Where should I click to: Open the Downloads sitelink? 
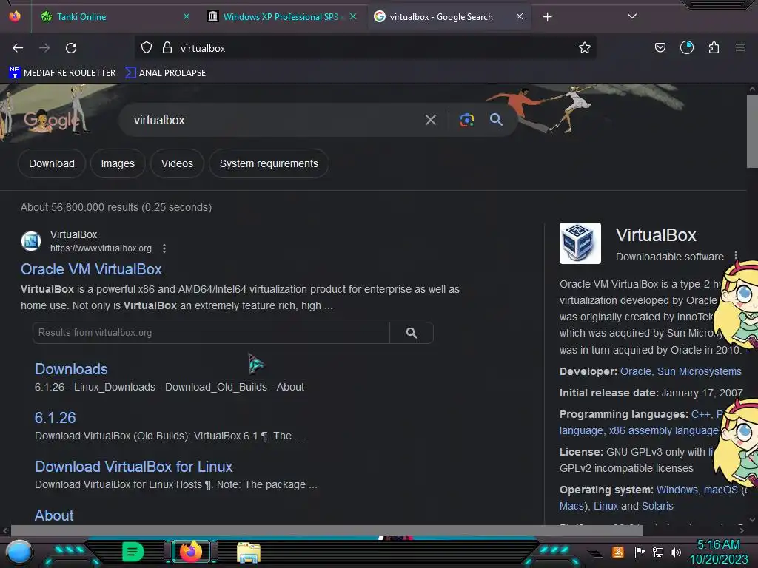(71, 369)
